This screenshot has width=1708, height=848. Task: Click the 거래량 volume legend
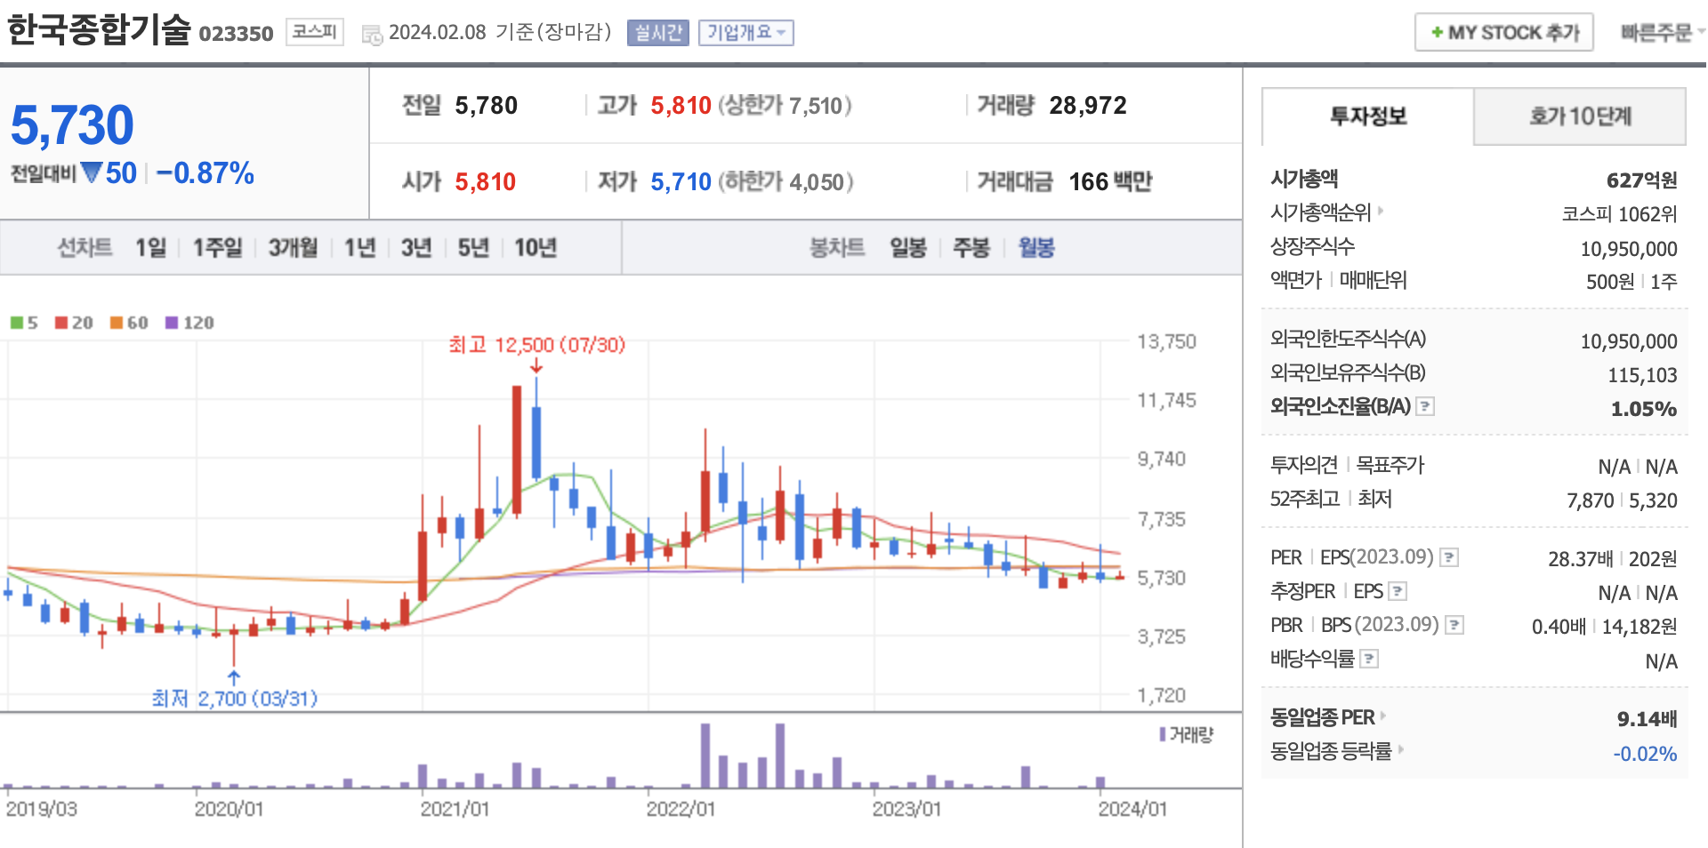point(1187,735)
